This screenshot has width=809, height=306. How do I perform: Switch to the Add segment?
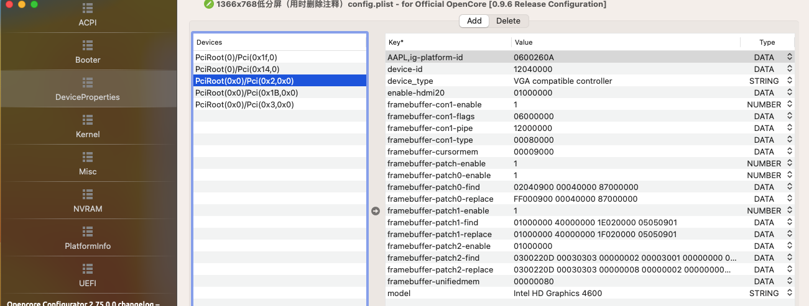click(474, 21)
